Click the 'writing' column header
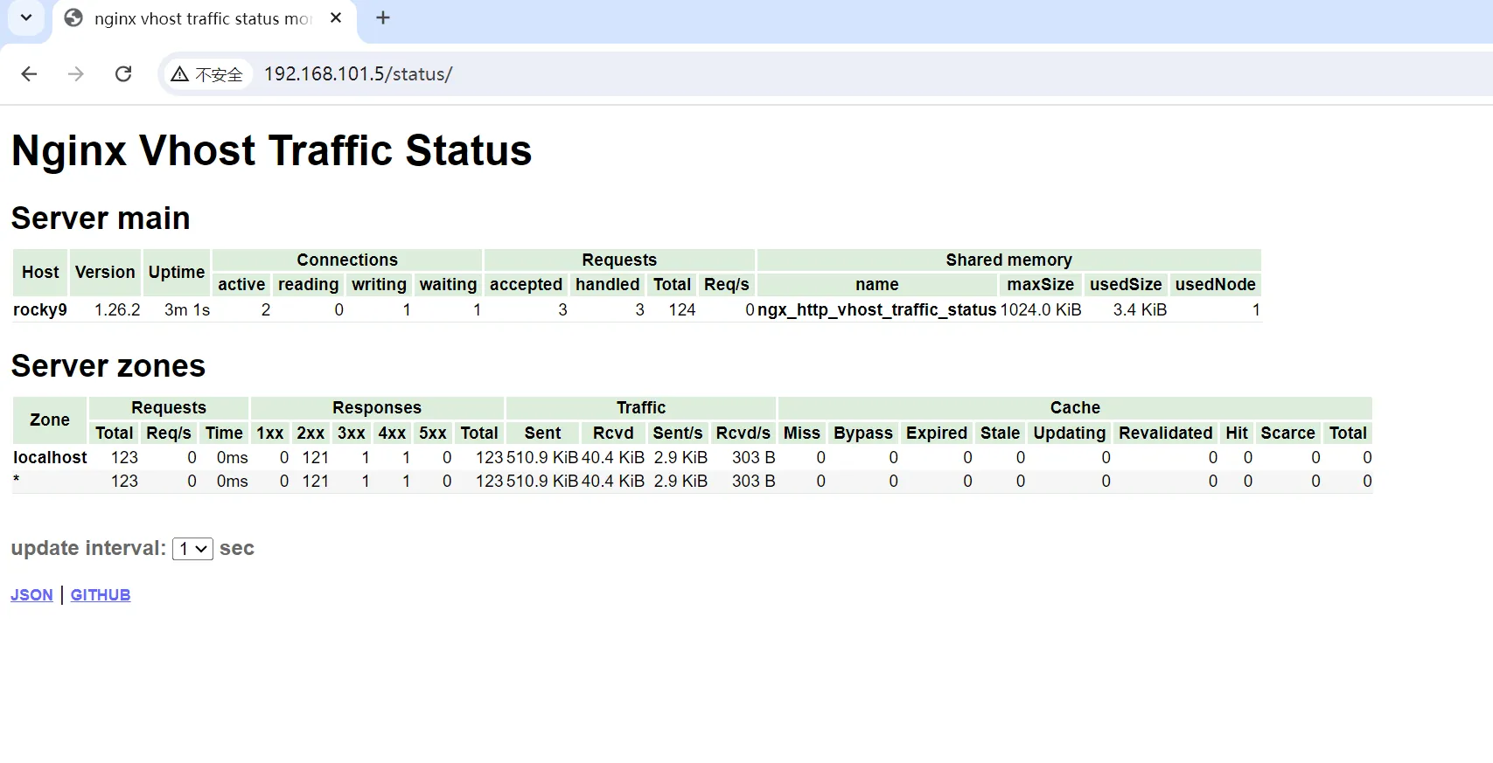The height and width of the screenshot is (763, 1493). click(379, 284)
